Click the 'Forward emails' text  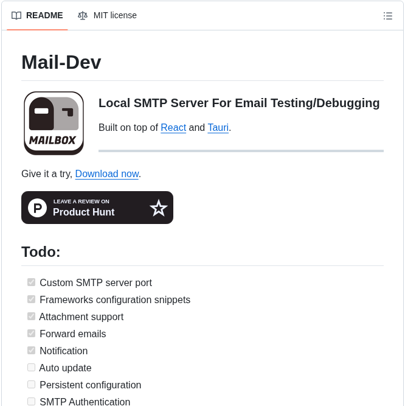pos(73,334)
